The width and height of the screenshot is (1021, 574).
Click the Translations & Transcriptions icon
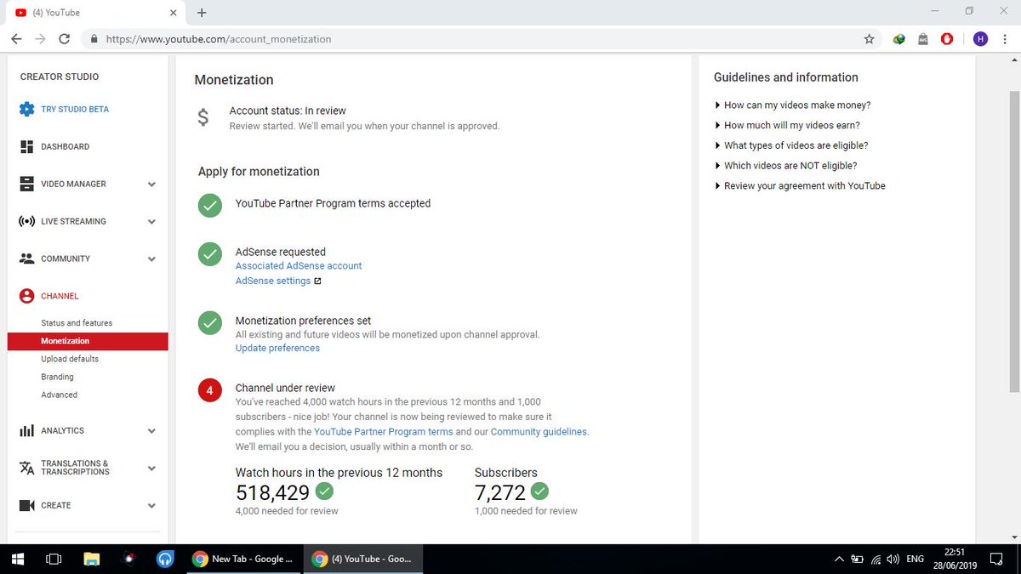(x=26, y=468)
